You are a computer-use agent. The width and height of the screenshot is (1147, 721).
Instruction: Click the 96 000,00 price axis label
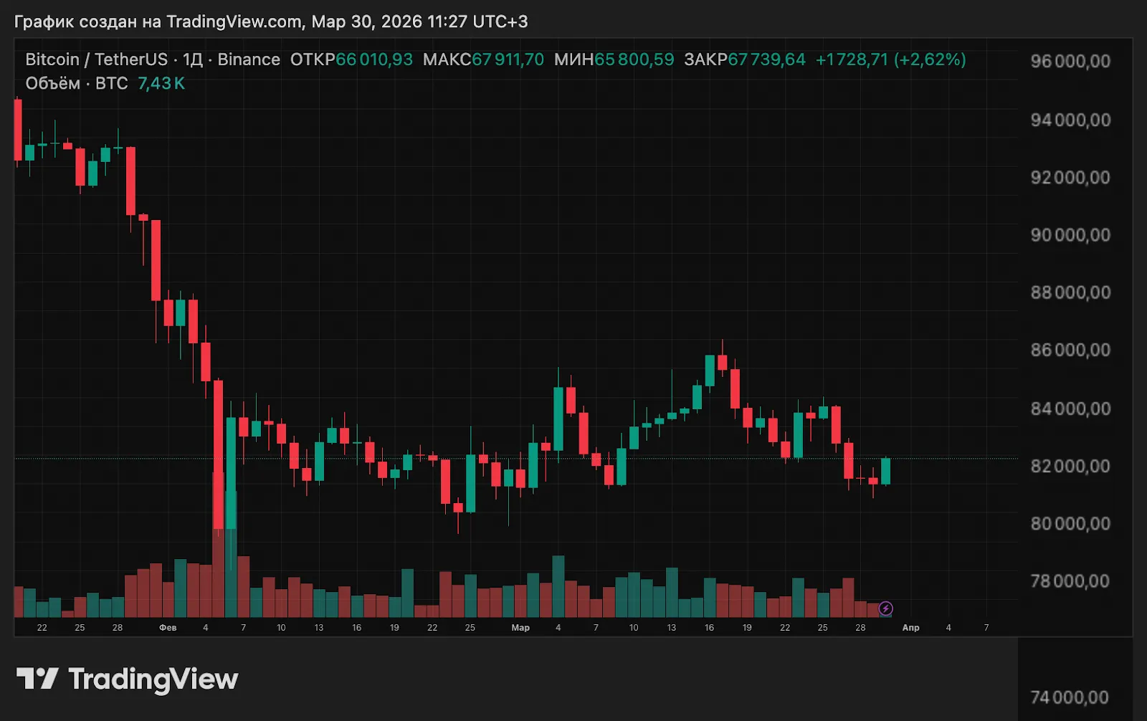1070,62
